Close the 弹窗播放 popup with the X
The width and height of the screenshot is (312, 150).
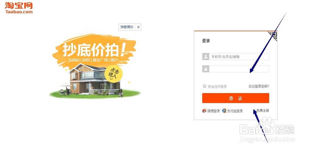point(138,27)
